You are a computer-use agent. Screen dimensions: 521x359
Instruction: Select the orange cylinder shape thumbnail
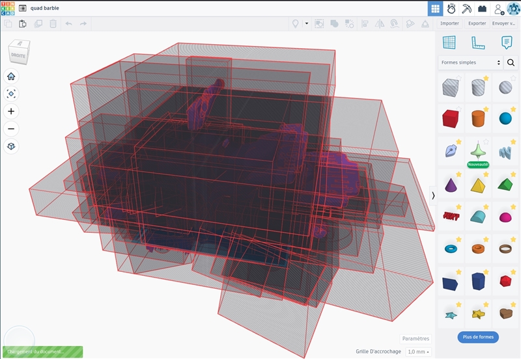point(478,118)
